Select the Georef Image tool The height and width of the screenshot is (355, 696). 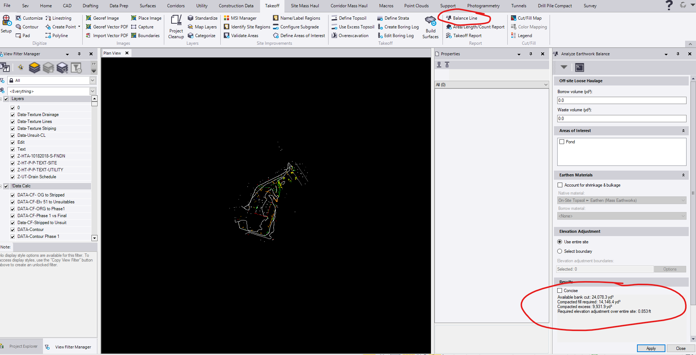106,17
